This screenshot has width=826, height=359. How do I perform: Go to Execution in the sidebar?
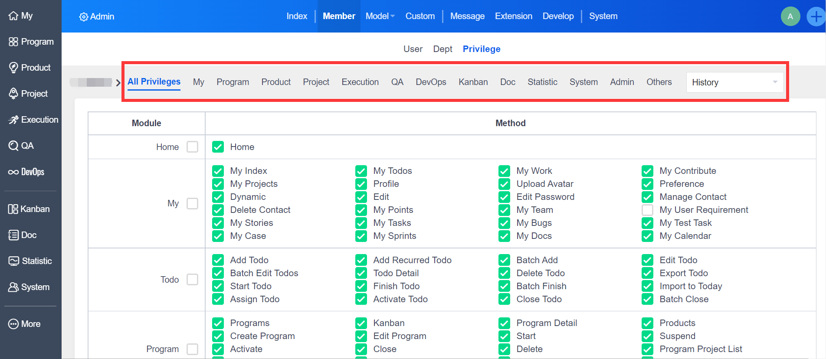[x=33, y=120]
